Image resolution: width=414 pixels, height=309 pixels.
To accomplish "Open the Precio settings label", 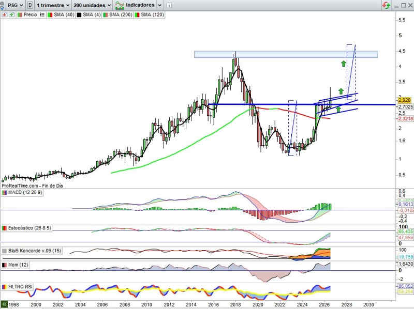I will pyautogui.click(x=30, y=15).
